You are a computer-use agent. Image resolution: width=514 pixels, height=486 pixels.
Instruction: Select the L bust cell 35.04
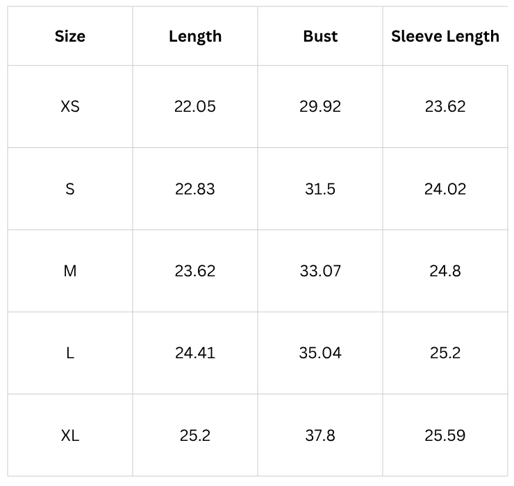[320, 353]
